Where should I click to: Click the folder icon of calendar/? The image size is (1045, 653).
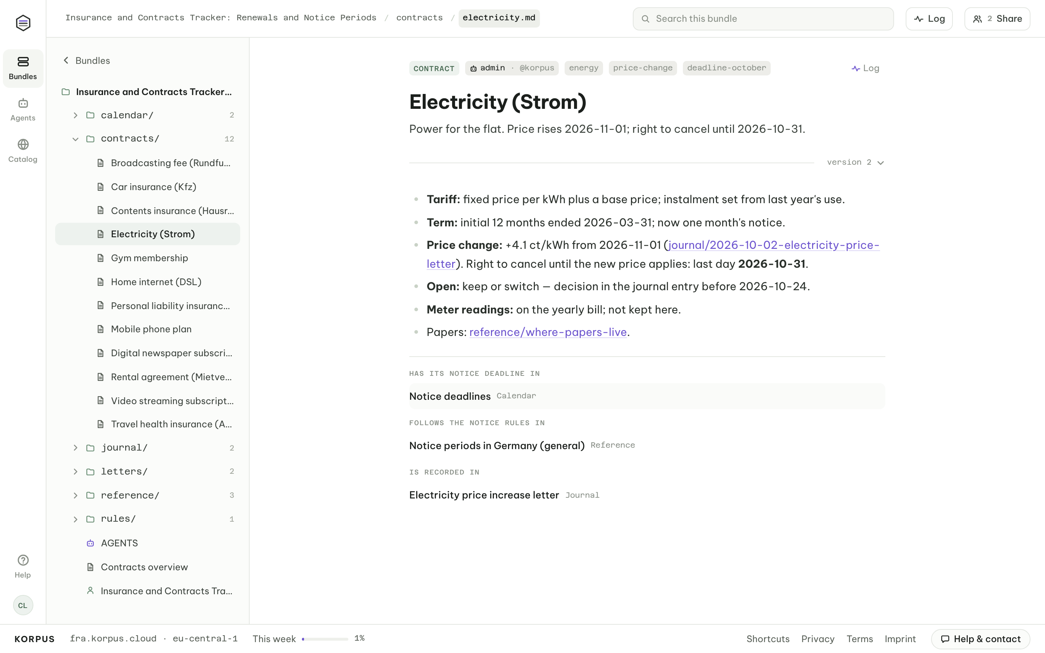pyautogui.click(x=90, y=115)
